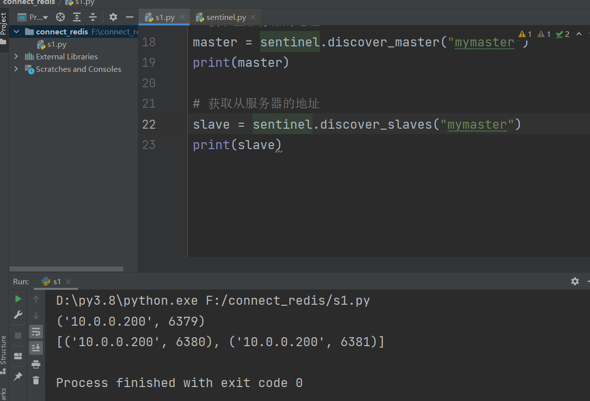Click the project panel horizontal scrollbar
The height and width of the screenshot is (401, 590).
[66, 269]
